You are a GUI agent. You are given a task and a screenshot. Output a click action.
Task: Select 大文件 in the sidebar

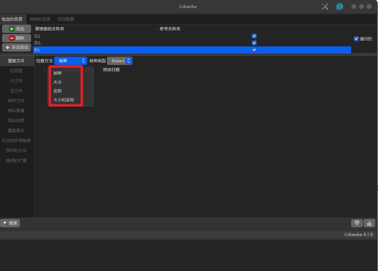coord(16,81)
